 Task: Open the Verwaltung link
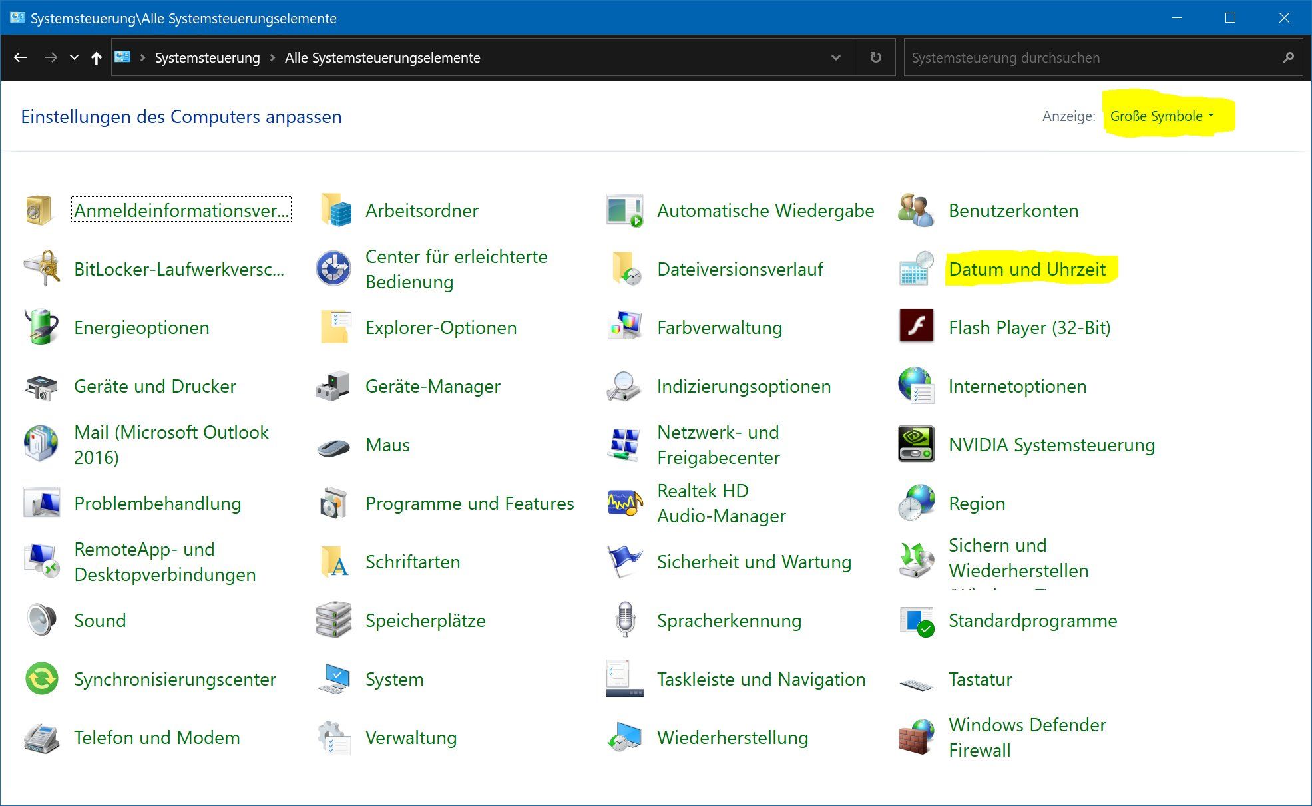[411, 737]
